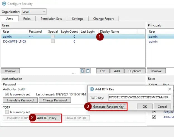This screenshot has width=174, height=137.
Task: Sort by the Display Name column header
Action: coord(118,32)
